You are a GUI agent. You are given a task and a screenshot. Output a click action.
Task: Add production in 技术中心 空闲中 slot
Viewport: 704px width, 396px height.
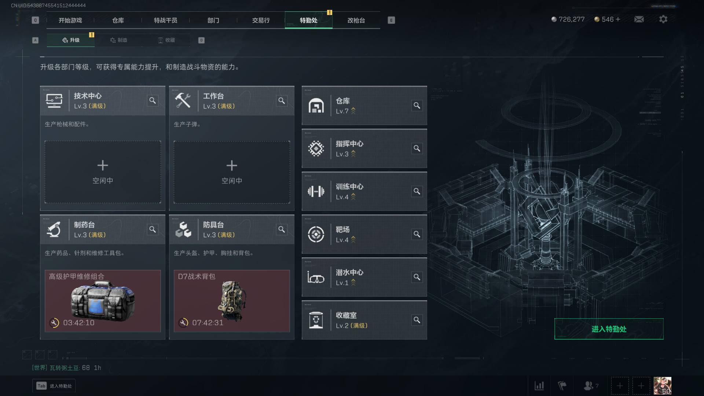[103, 172]
